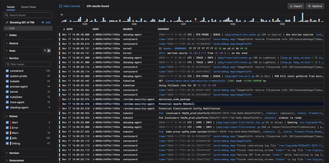Open Potential Elasticsearch Config Modification log
Screen dimensions: 329x163
point(191,108)
